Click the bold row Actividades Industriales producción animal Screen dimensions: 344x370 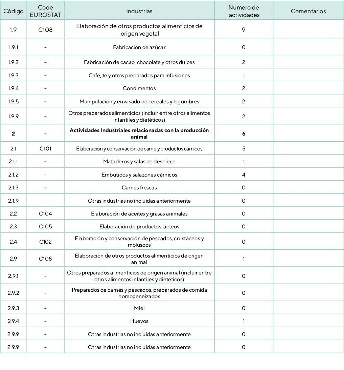coord(139,133)
